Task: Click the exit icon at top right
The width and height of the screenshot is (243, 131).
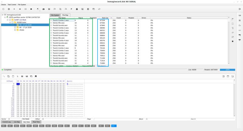Action: pyautogui.click(x=240, y=9)
